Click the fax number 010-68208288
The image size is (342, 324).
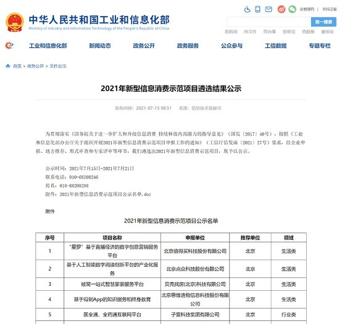(x=74, y=186)
